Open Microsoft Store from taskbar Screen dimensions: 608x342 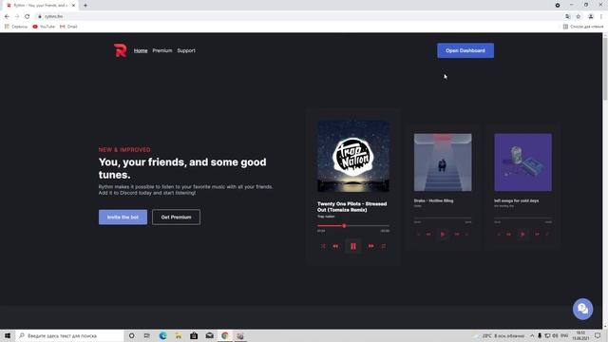[194, 335]
